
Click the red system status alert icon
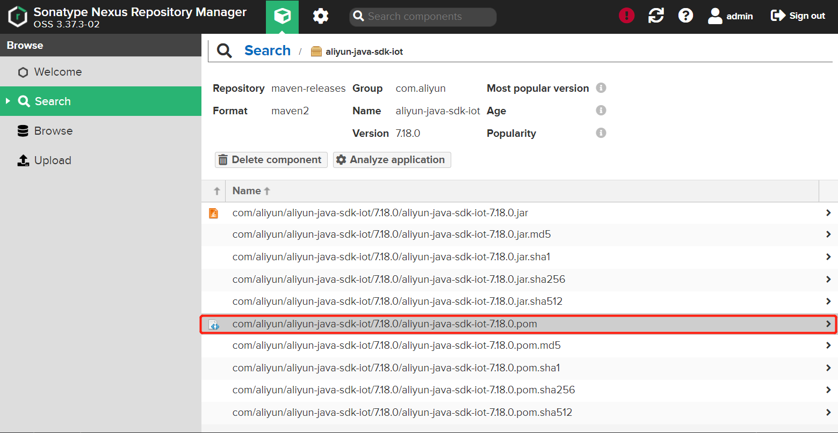pyautogui.click(x=626, y=16)
